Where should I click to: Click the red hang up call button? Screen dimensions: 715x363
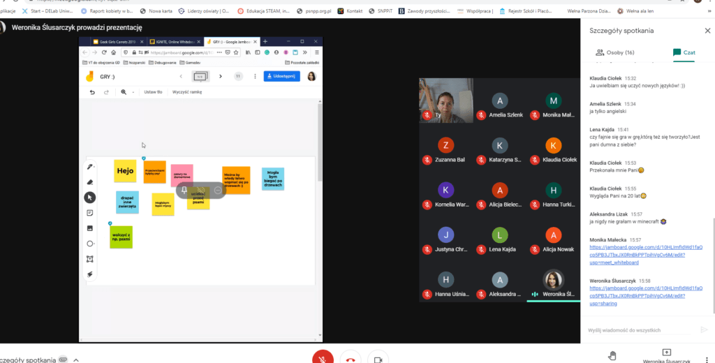click(351, 360)
